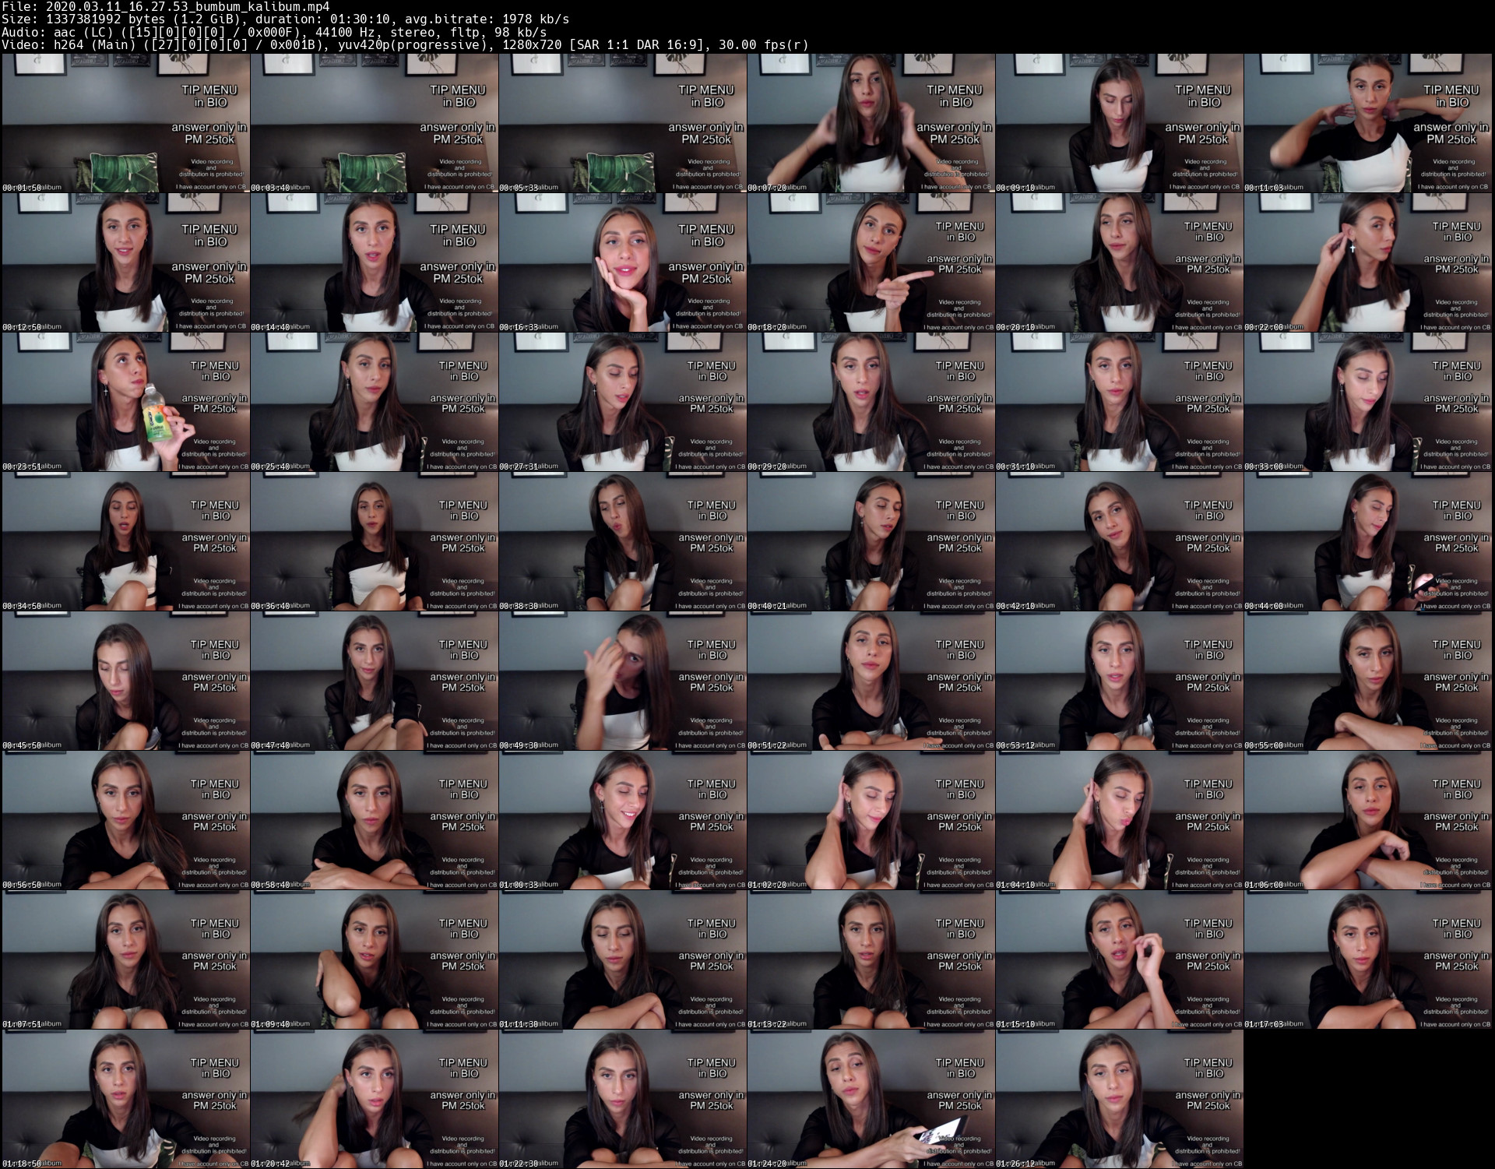Open the frame stamped 01:17:03
This screenshot has width=1495, height=1169.
click(1368, 959)
